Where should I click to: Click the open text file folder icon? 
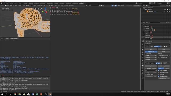point(101,6)
